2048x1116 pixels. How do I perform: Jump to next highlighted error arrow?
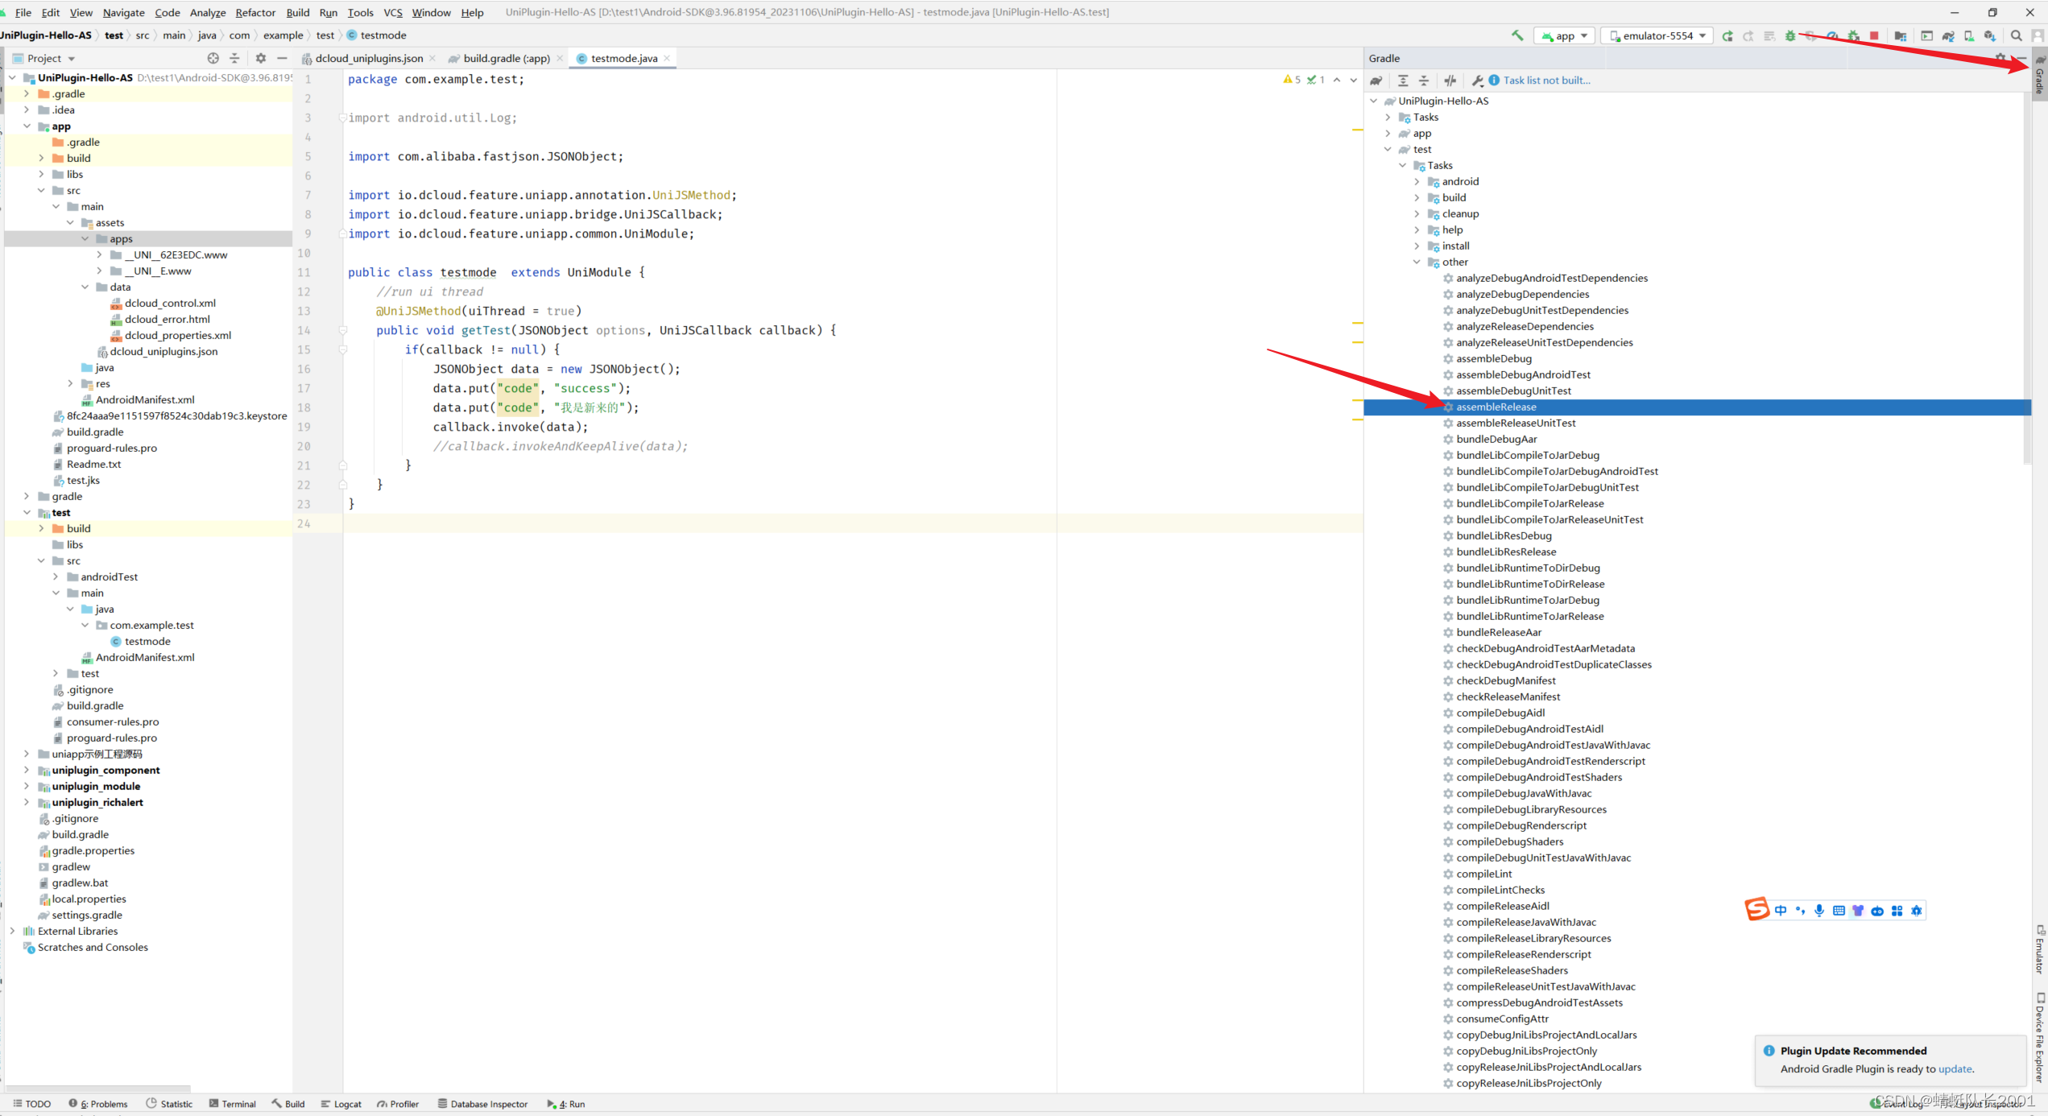click(x=1353, y=80)
